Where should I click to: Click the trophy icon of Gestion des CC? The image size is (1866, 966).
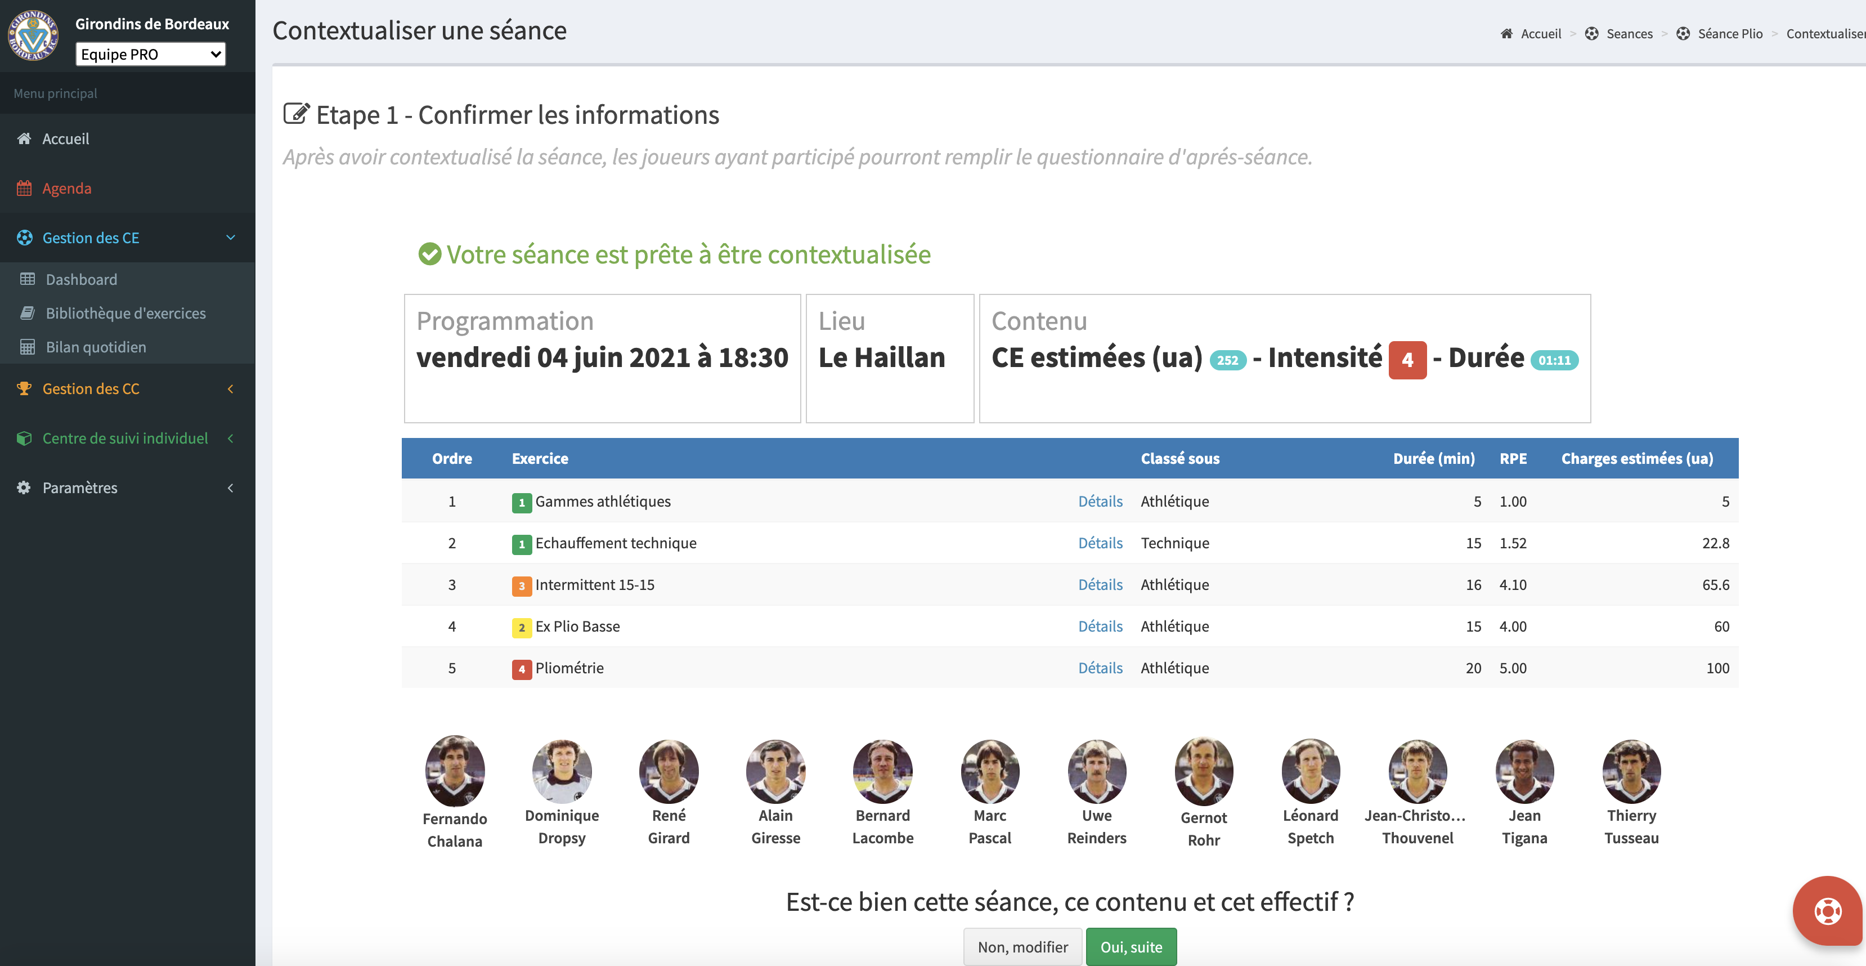(x=24, y=388)
